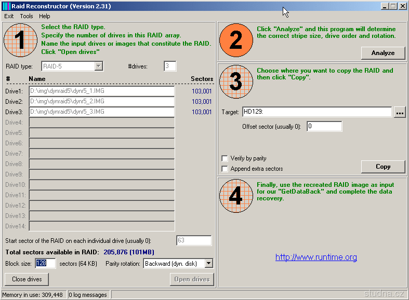Click the step 1 circle icon
This screenshot has height=300, width=409.
21,40
